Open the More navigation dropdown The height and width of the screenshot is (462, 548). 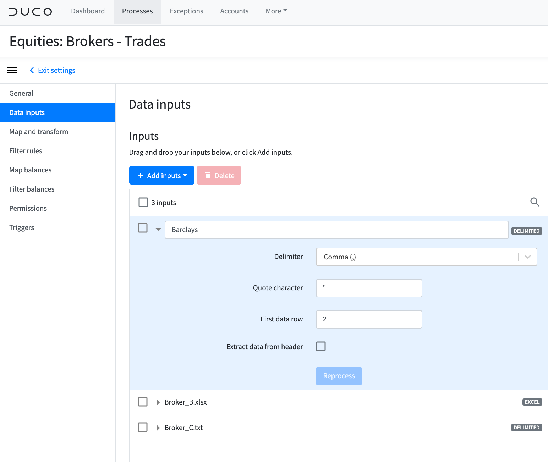276,11
